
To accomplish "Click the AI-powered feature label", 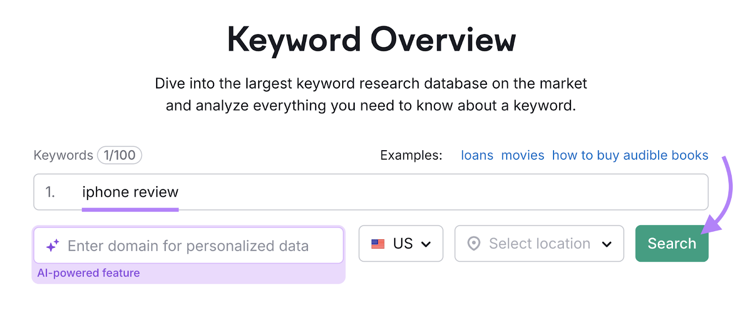I will click(x=89, y=273).
